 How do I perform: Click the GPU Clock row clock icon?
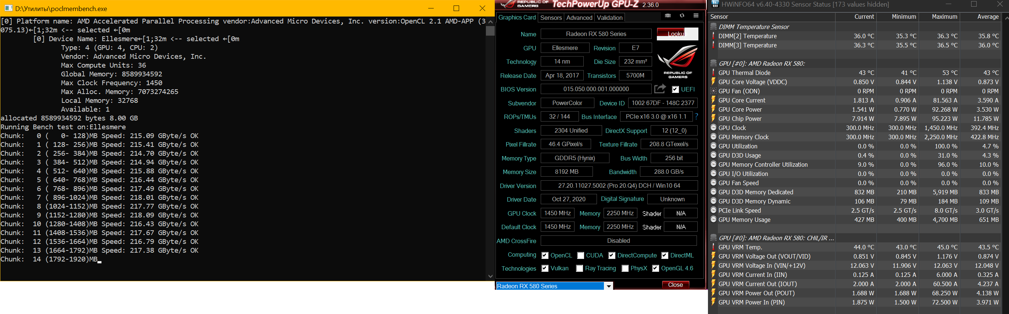point(713,128)
